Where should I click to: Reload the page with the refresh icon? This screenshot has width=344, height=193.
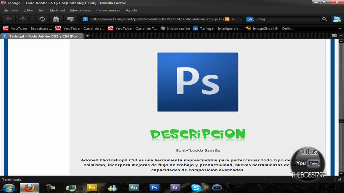click(42, 19)
